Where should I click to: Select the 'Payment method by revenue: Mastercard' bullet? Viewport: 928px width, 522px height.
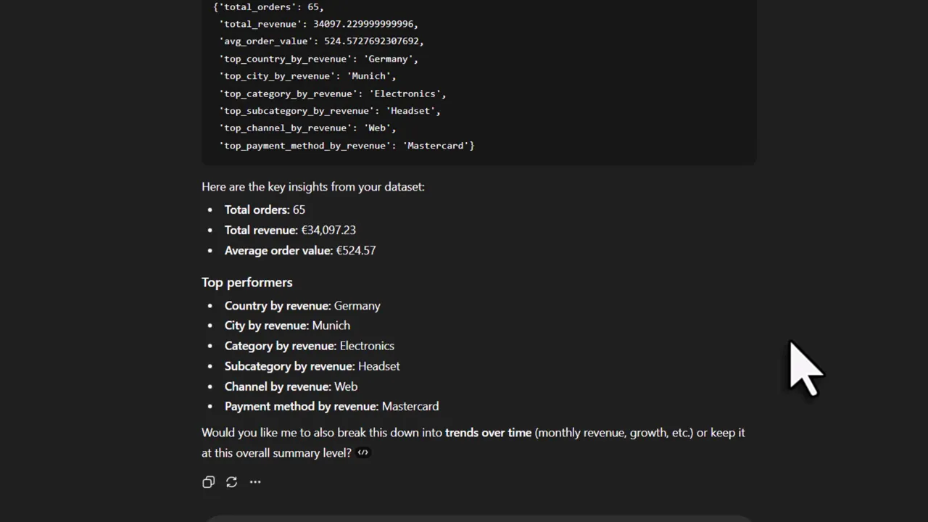pyautogui.click(x=331, y=406)
